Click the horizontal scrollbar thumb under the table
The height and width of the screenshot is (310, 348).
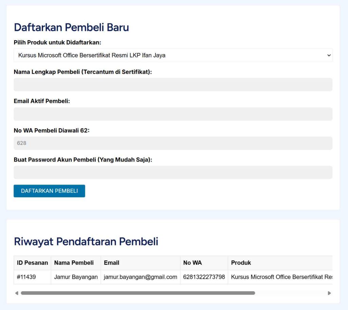(138, 293)
